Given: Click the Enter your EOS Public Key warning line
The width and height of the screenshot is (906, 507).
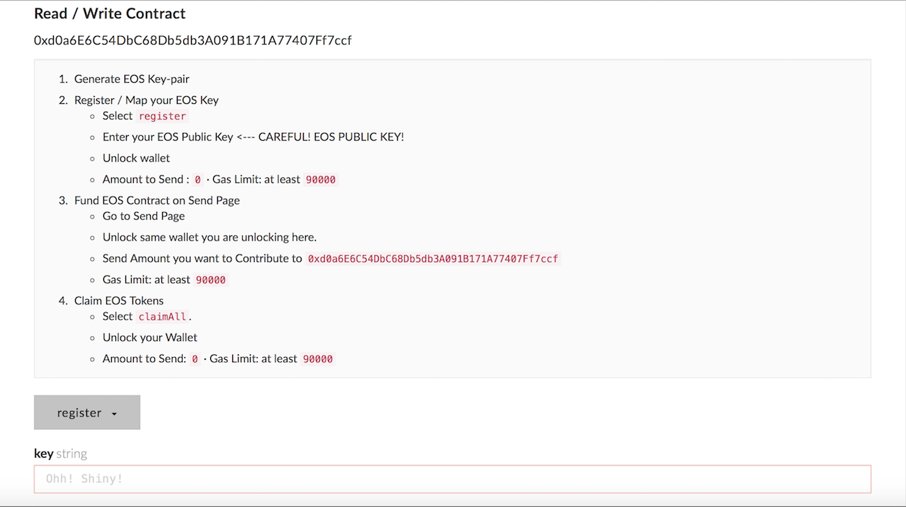Looking at the screenshot, I should tap(253, 137).
